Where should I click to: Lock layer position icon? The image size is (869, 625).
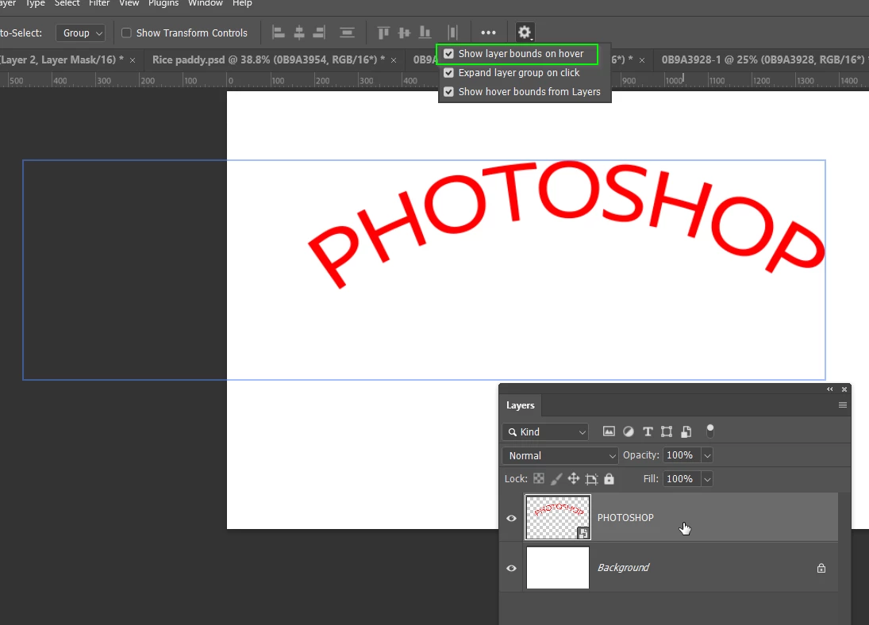coord(574,478)
